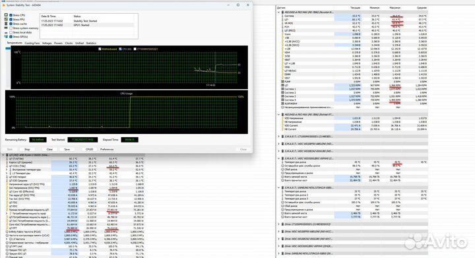Click the Датчик column header
This screenshot has height=258, width=475.
281,7
